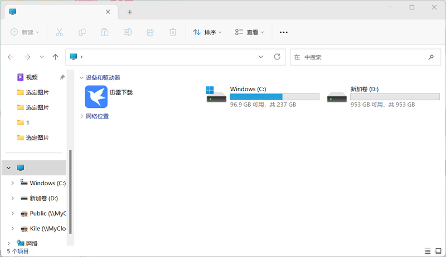Viewport: 446px width, 257px height.
Task: Click the Cut scissors icon
Action: 59,32
